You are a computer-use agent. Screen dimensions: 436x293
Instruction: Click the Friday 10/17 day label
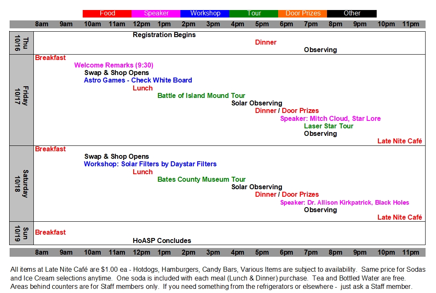(x=21, y=100)
